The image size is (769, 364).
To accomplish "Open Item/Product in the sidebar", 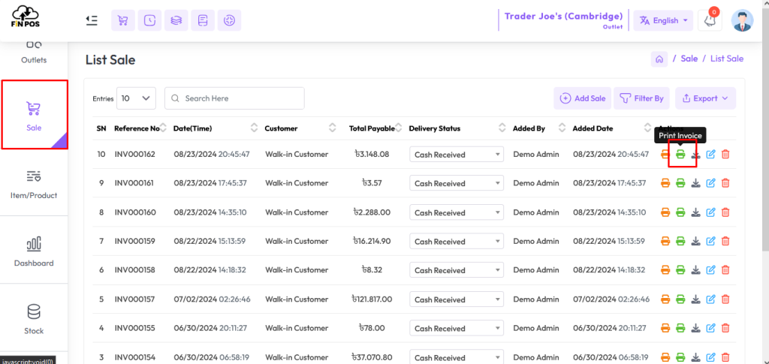I will coord(34,183).
